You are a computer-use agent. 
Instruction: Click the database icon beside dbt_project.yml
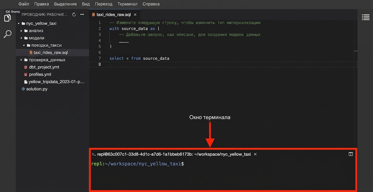26,67
